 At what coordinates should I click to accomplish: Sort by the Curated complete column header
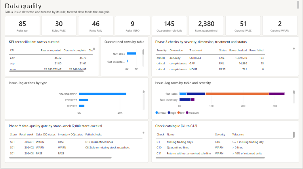point(75,51)
